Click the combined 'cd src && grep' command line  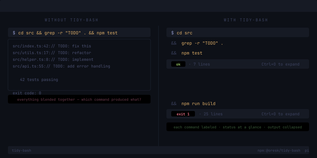pos(79,32)
